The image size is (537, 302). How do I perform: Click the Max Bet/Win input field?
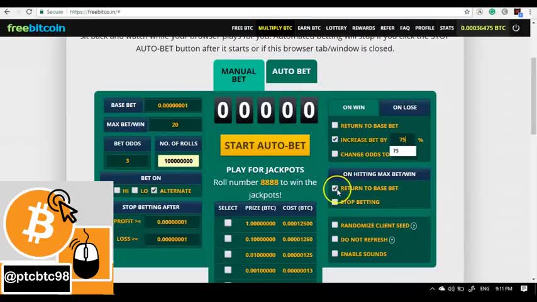pyautogui.click(x=175, y=125)
